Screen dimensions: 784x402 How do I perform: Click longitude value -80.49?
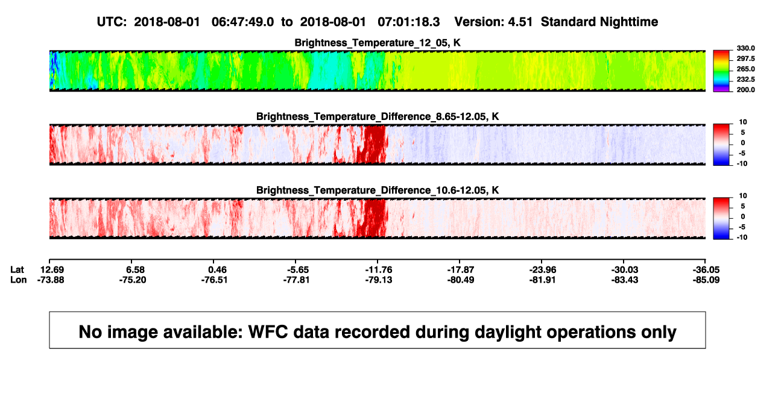point(460,280)
